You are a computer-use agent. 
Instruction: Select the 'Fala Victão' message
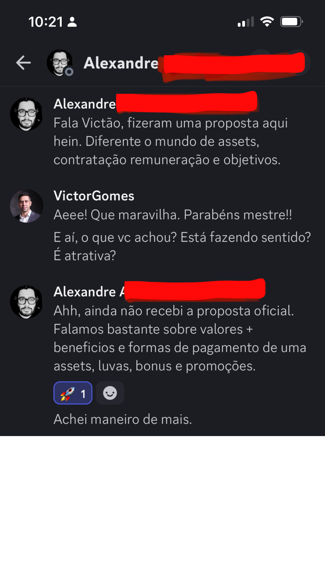coord(171,141)
